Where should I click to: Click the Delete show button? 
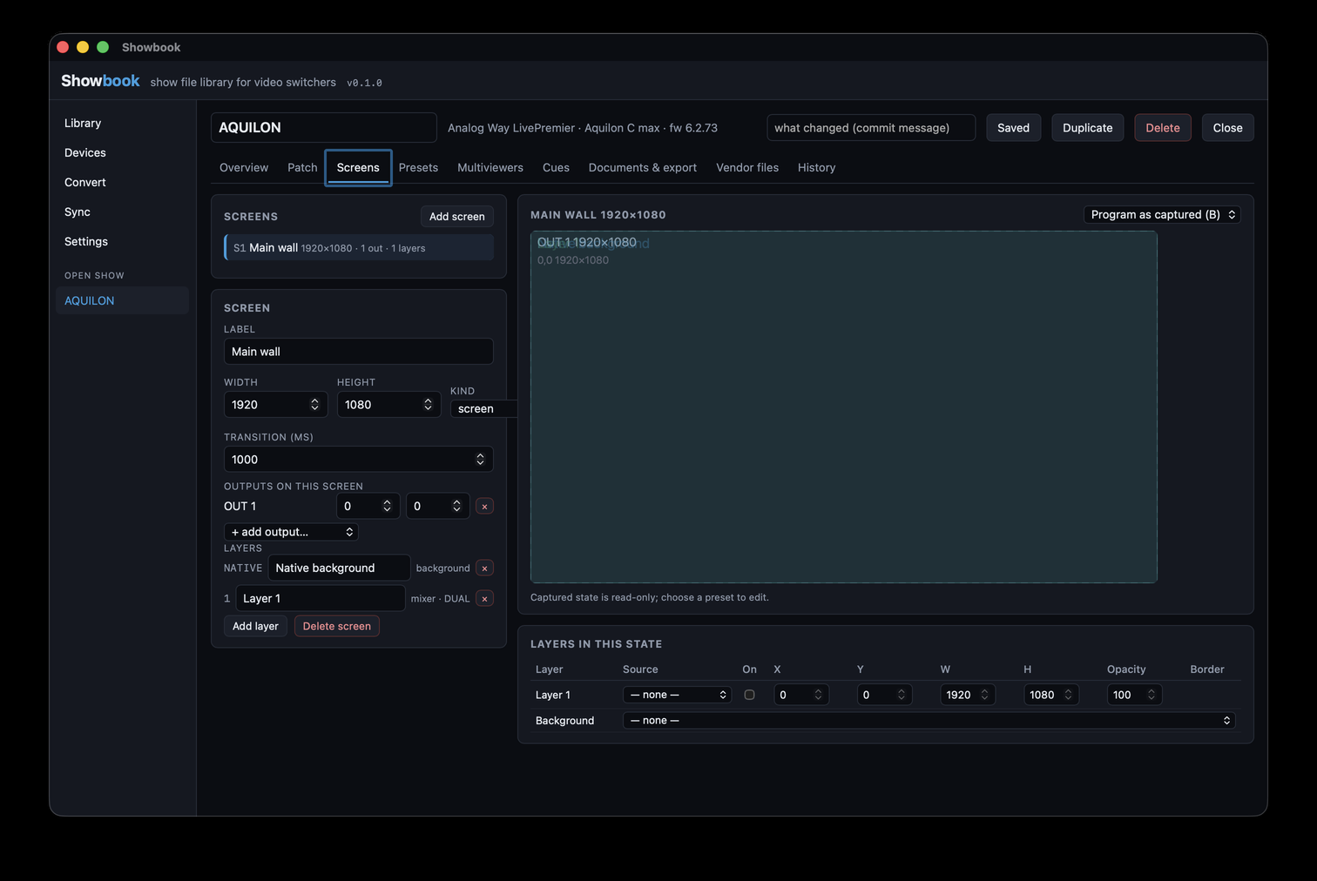coord(1162,127)
